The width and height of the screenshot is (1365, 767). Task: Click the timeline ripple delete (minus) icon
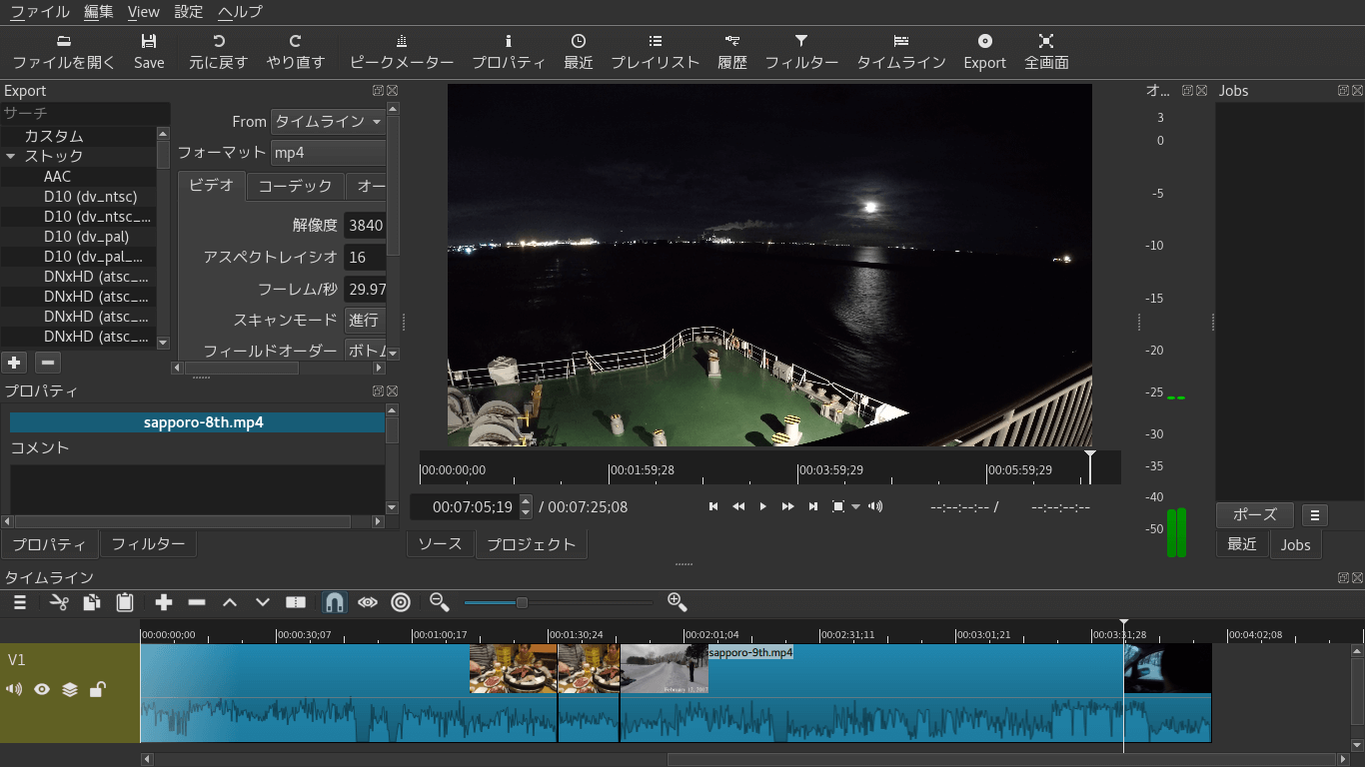click(x=197, y=602)
